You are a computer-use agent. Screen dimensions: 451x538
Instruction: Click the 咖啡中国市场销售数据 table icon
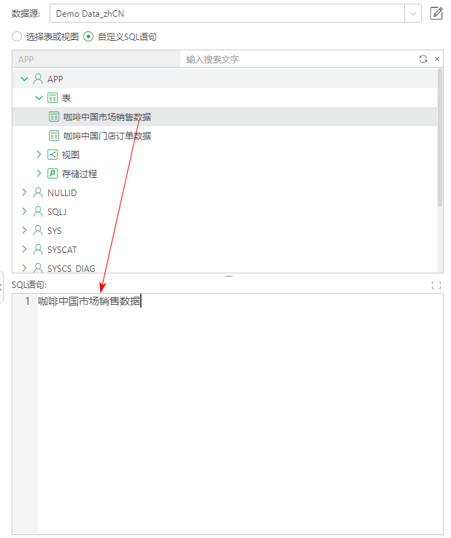click(54, 117)
